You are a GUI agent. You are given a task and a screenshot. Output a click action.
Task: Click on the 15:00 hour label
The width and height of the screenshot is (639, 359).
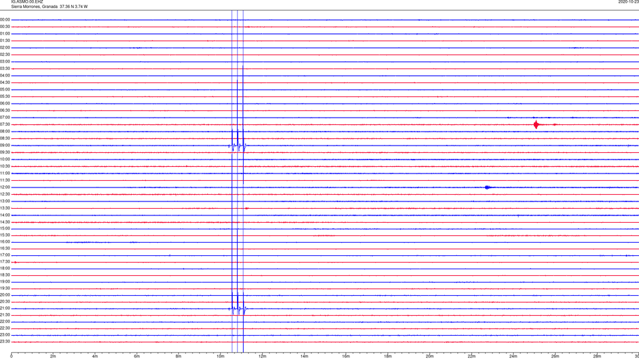point(5,228)
